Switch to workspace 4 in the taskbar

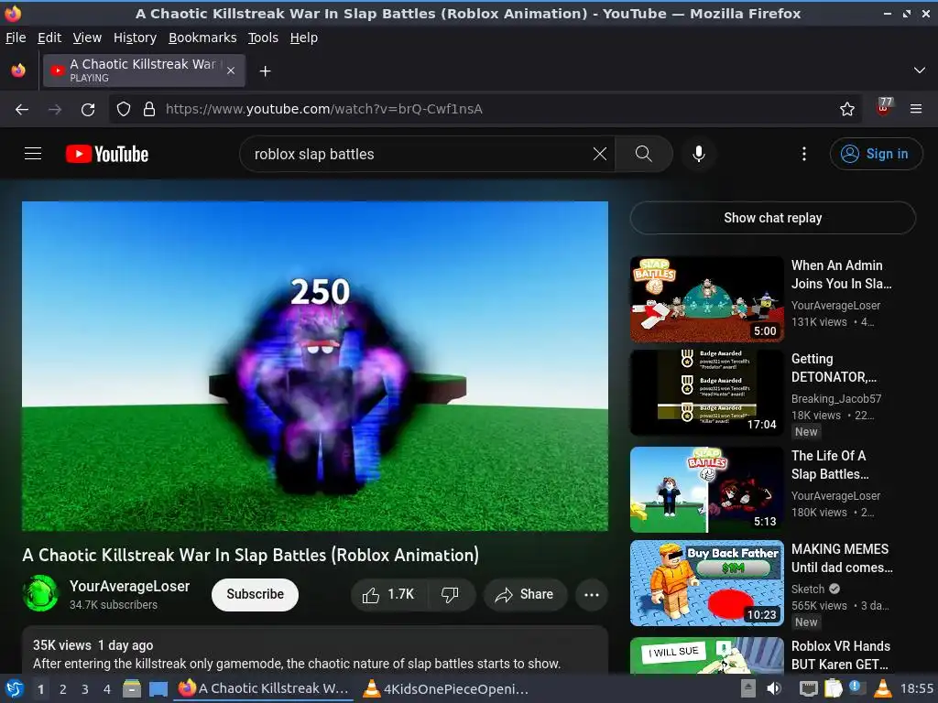[107, 689]
